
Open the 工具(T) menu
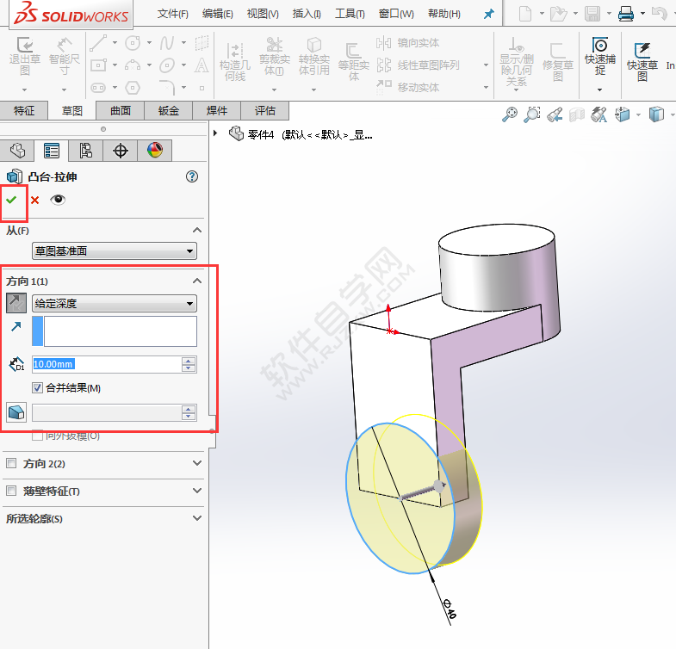(350, 14)
